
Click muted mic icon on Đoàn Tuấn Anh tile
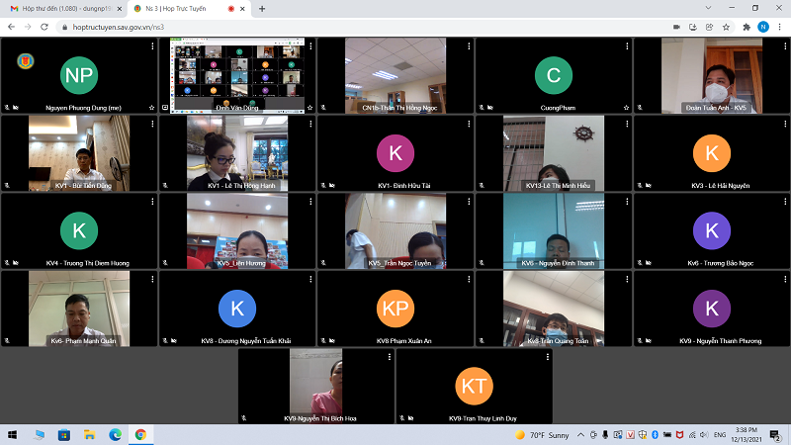coord(640,108)
